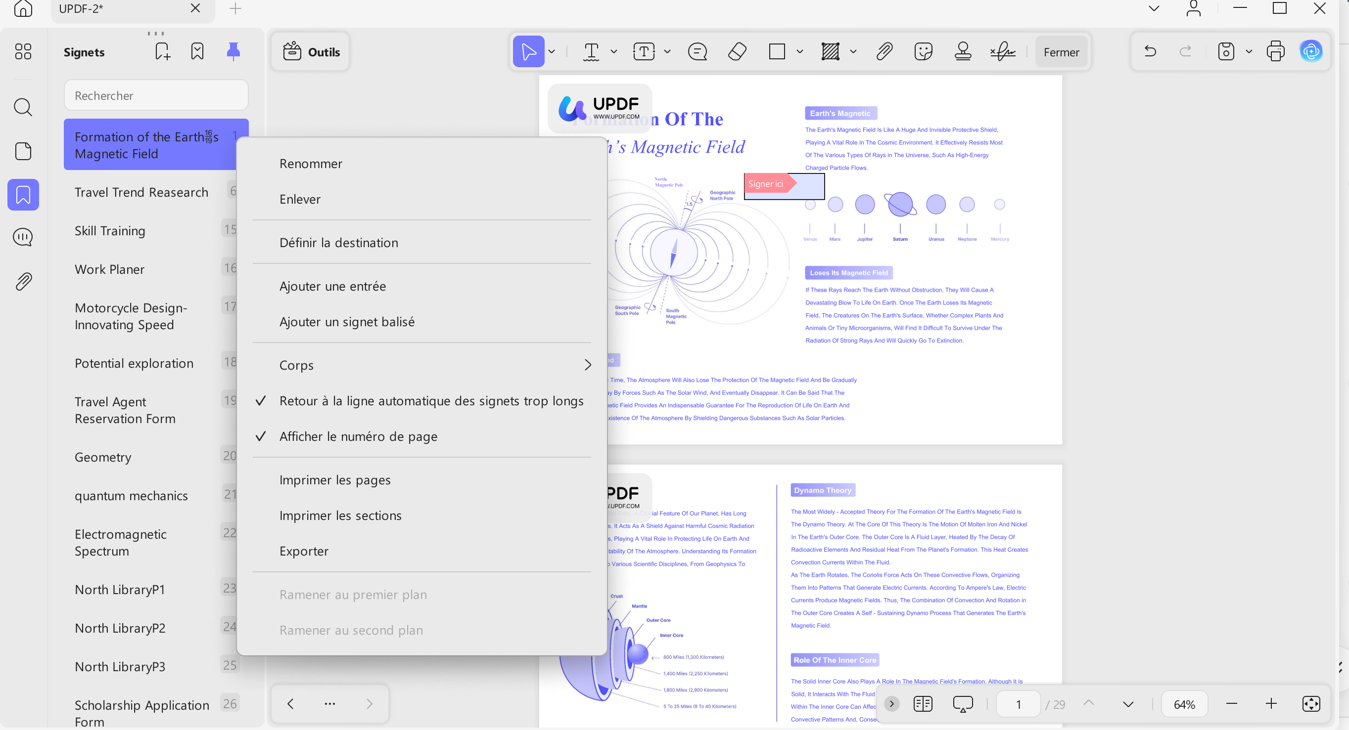
Task: Click the Outils button
Action: click(x=311, y=52)
